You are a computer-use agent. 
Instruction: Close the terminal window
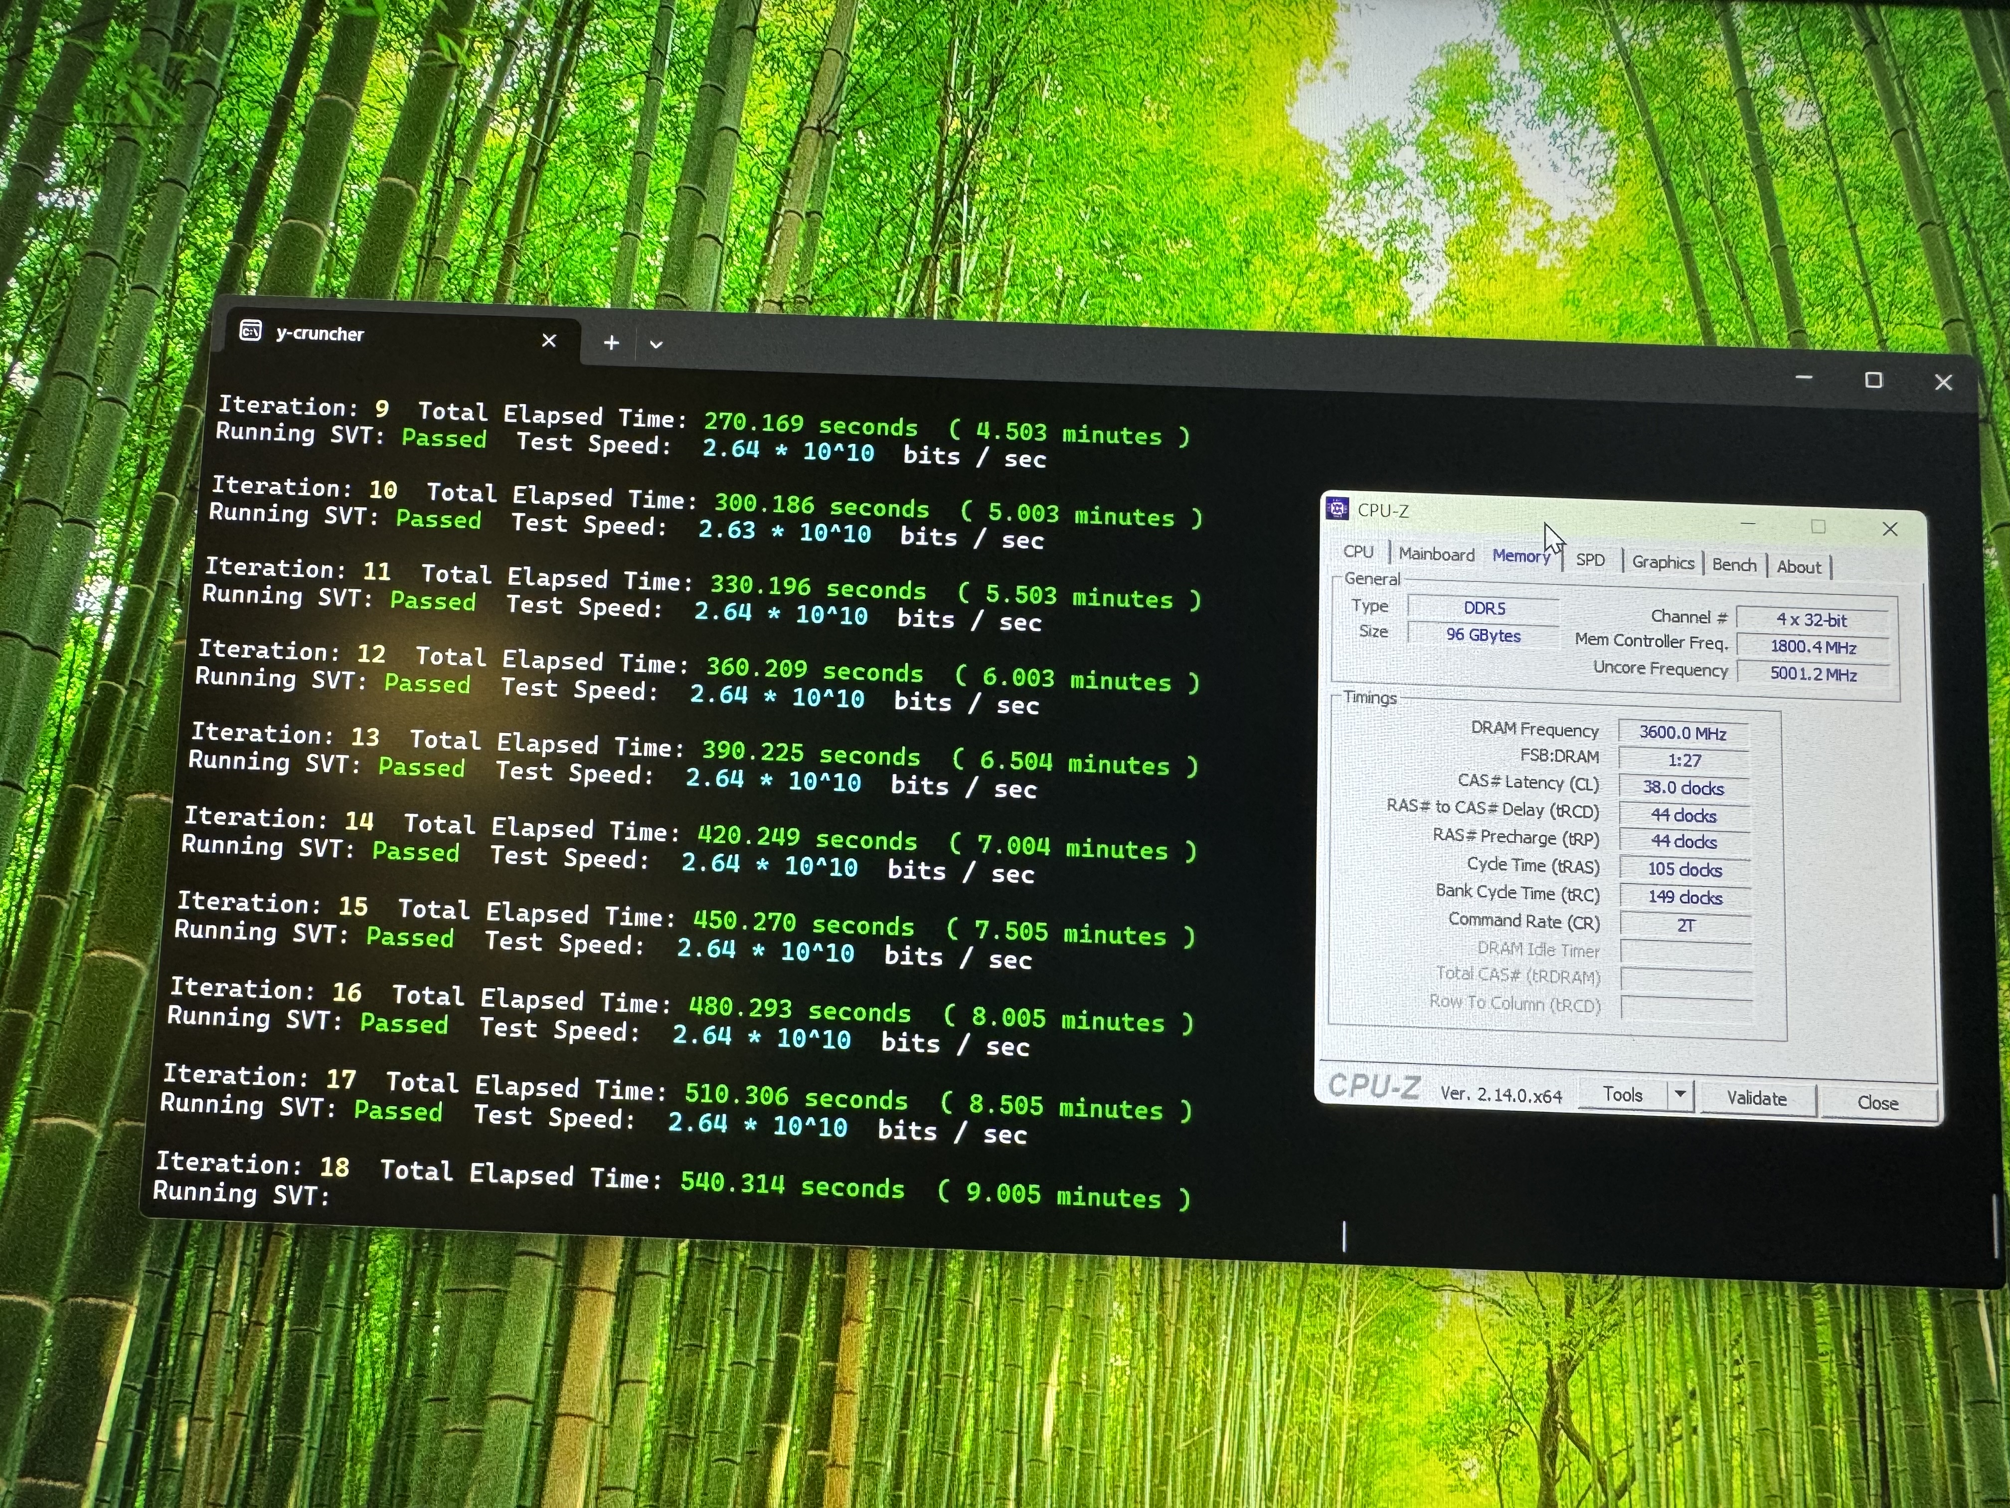pos(1943,382)
